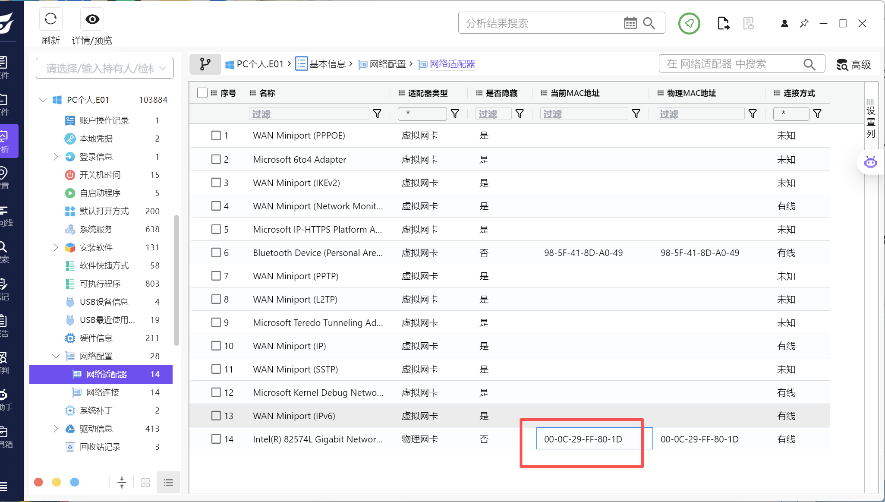Click the filter funnel for 是否隐藏 column
Image resolution: width=885 pixels, height=502 pixels.
520,114
